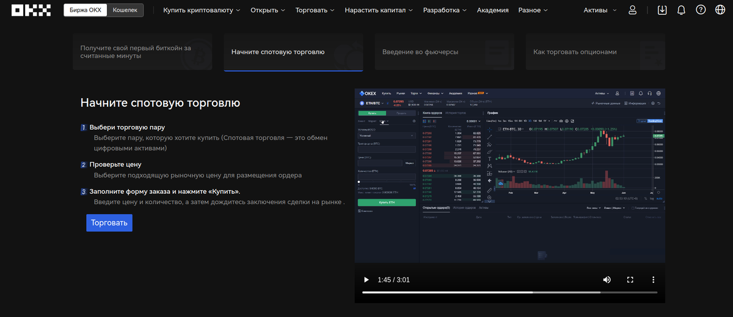Image resolution: width=733 pixels, height=317 pixels.
Task: Select 'Введение во фьючерсы' tab
Action: coord(445,52)
